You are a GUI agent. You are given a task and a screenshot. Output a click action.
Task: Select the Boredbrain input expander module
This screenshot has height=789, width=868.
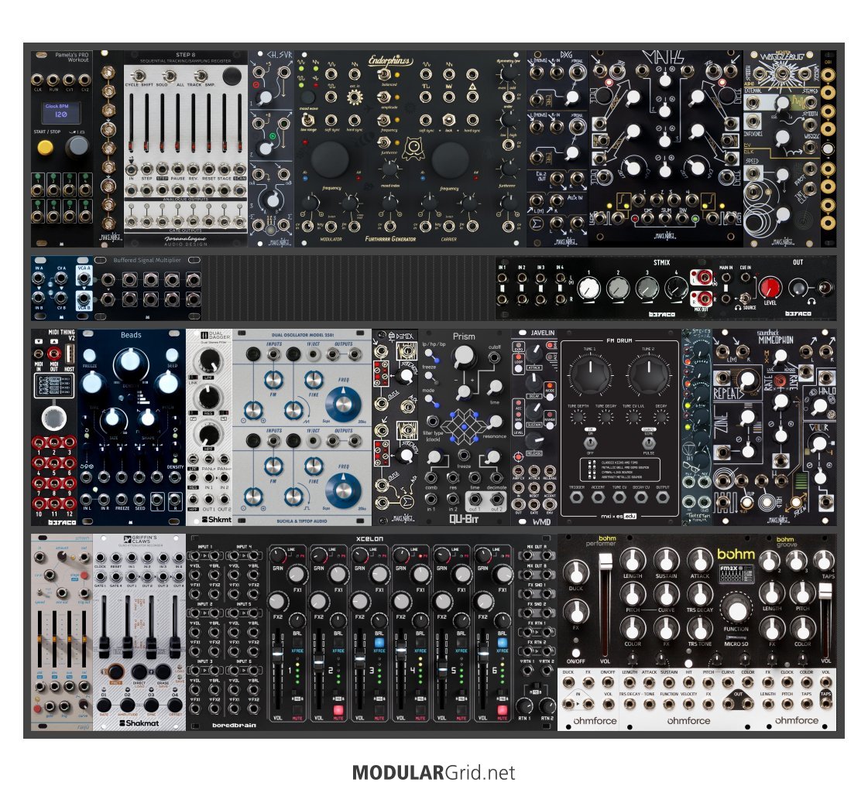(227, 632)
